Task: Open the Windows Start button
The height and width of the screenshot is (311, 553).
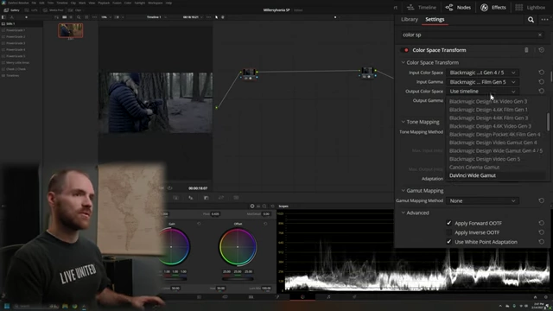Action: pyautogui.click(x=7, y=306)
